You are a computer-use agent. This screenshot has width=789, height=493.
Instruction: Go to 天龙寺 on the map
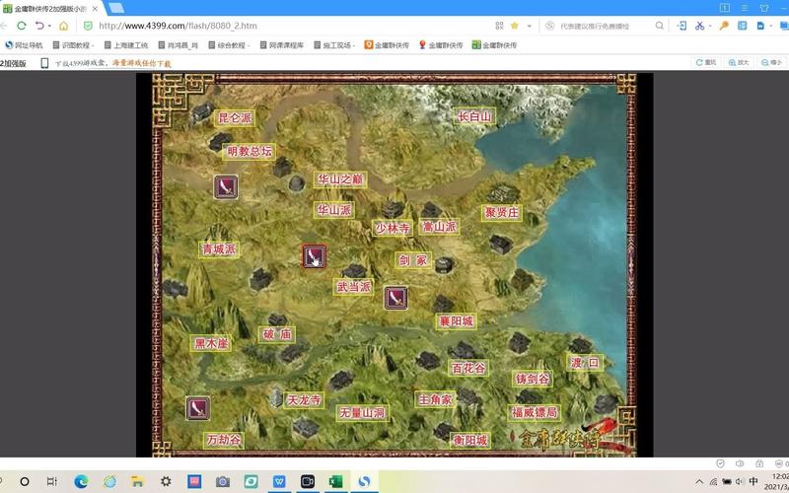(304, 400)
